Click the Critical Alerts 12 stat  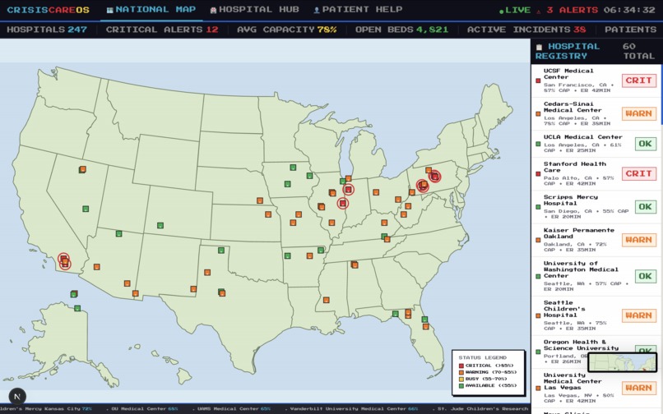(x=162, y=30)
